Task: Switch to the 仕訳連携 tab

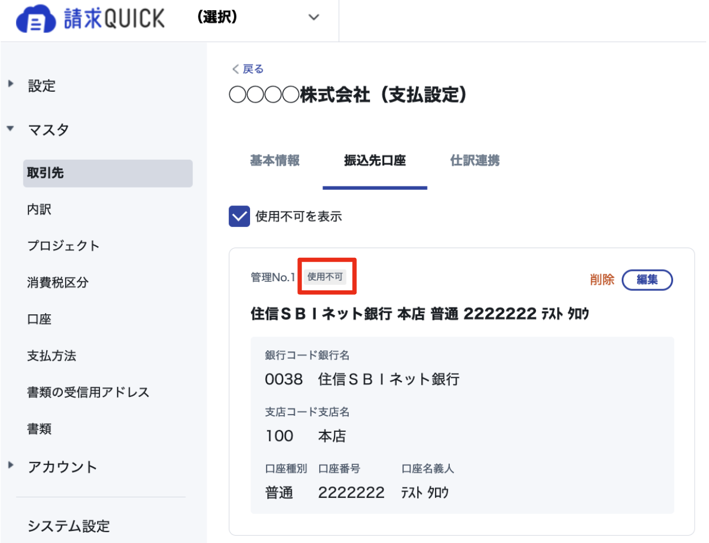Action: (475, 161)
